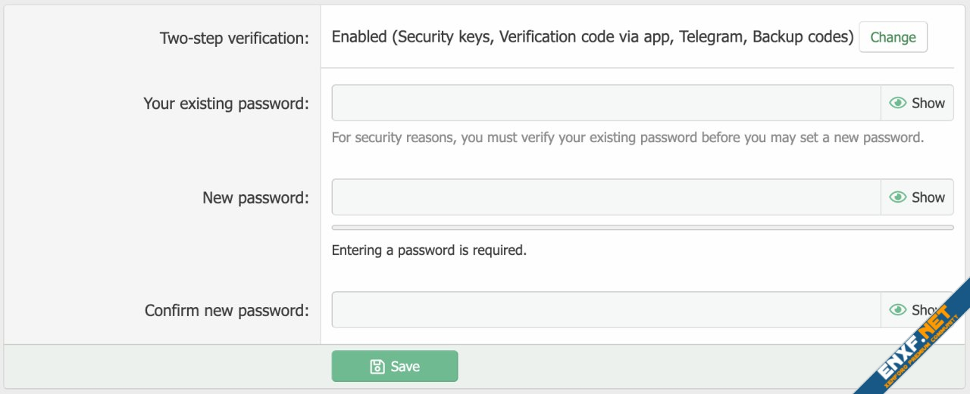Select the Confirm new password field

click(605, 310)
